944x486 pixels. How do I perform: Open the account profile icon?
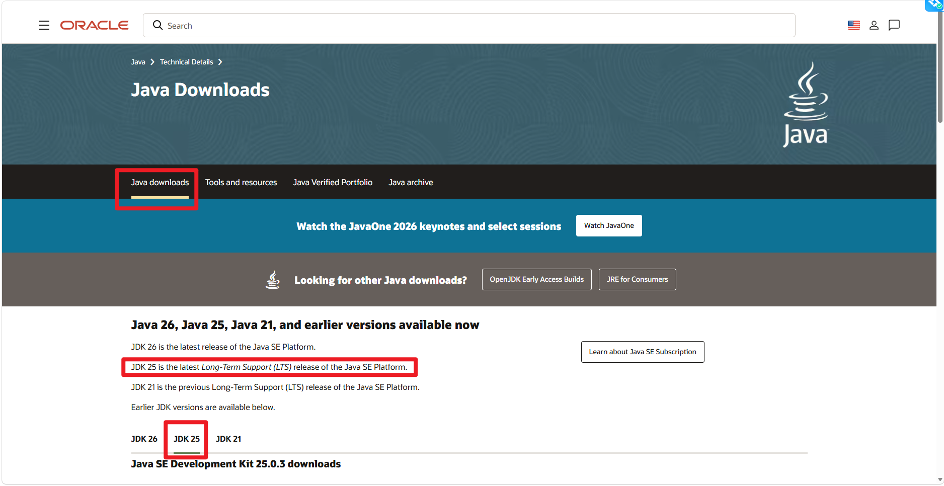(x=874, y=25)
